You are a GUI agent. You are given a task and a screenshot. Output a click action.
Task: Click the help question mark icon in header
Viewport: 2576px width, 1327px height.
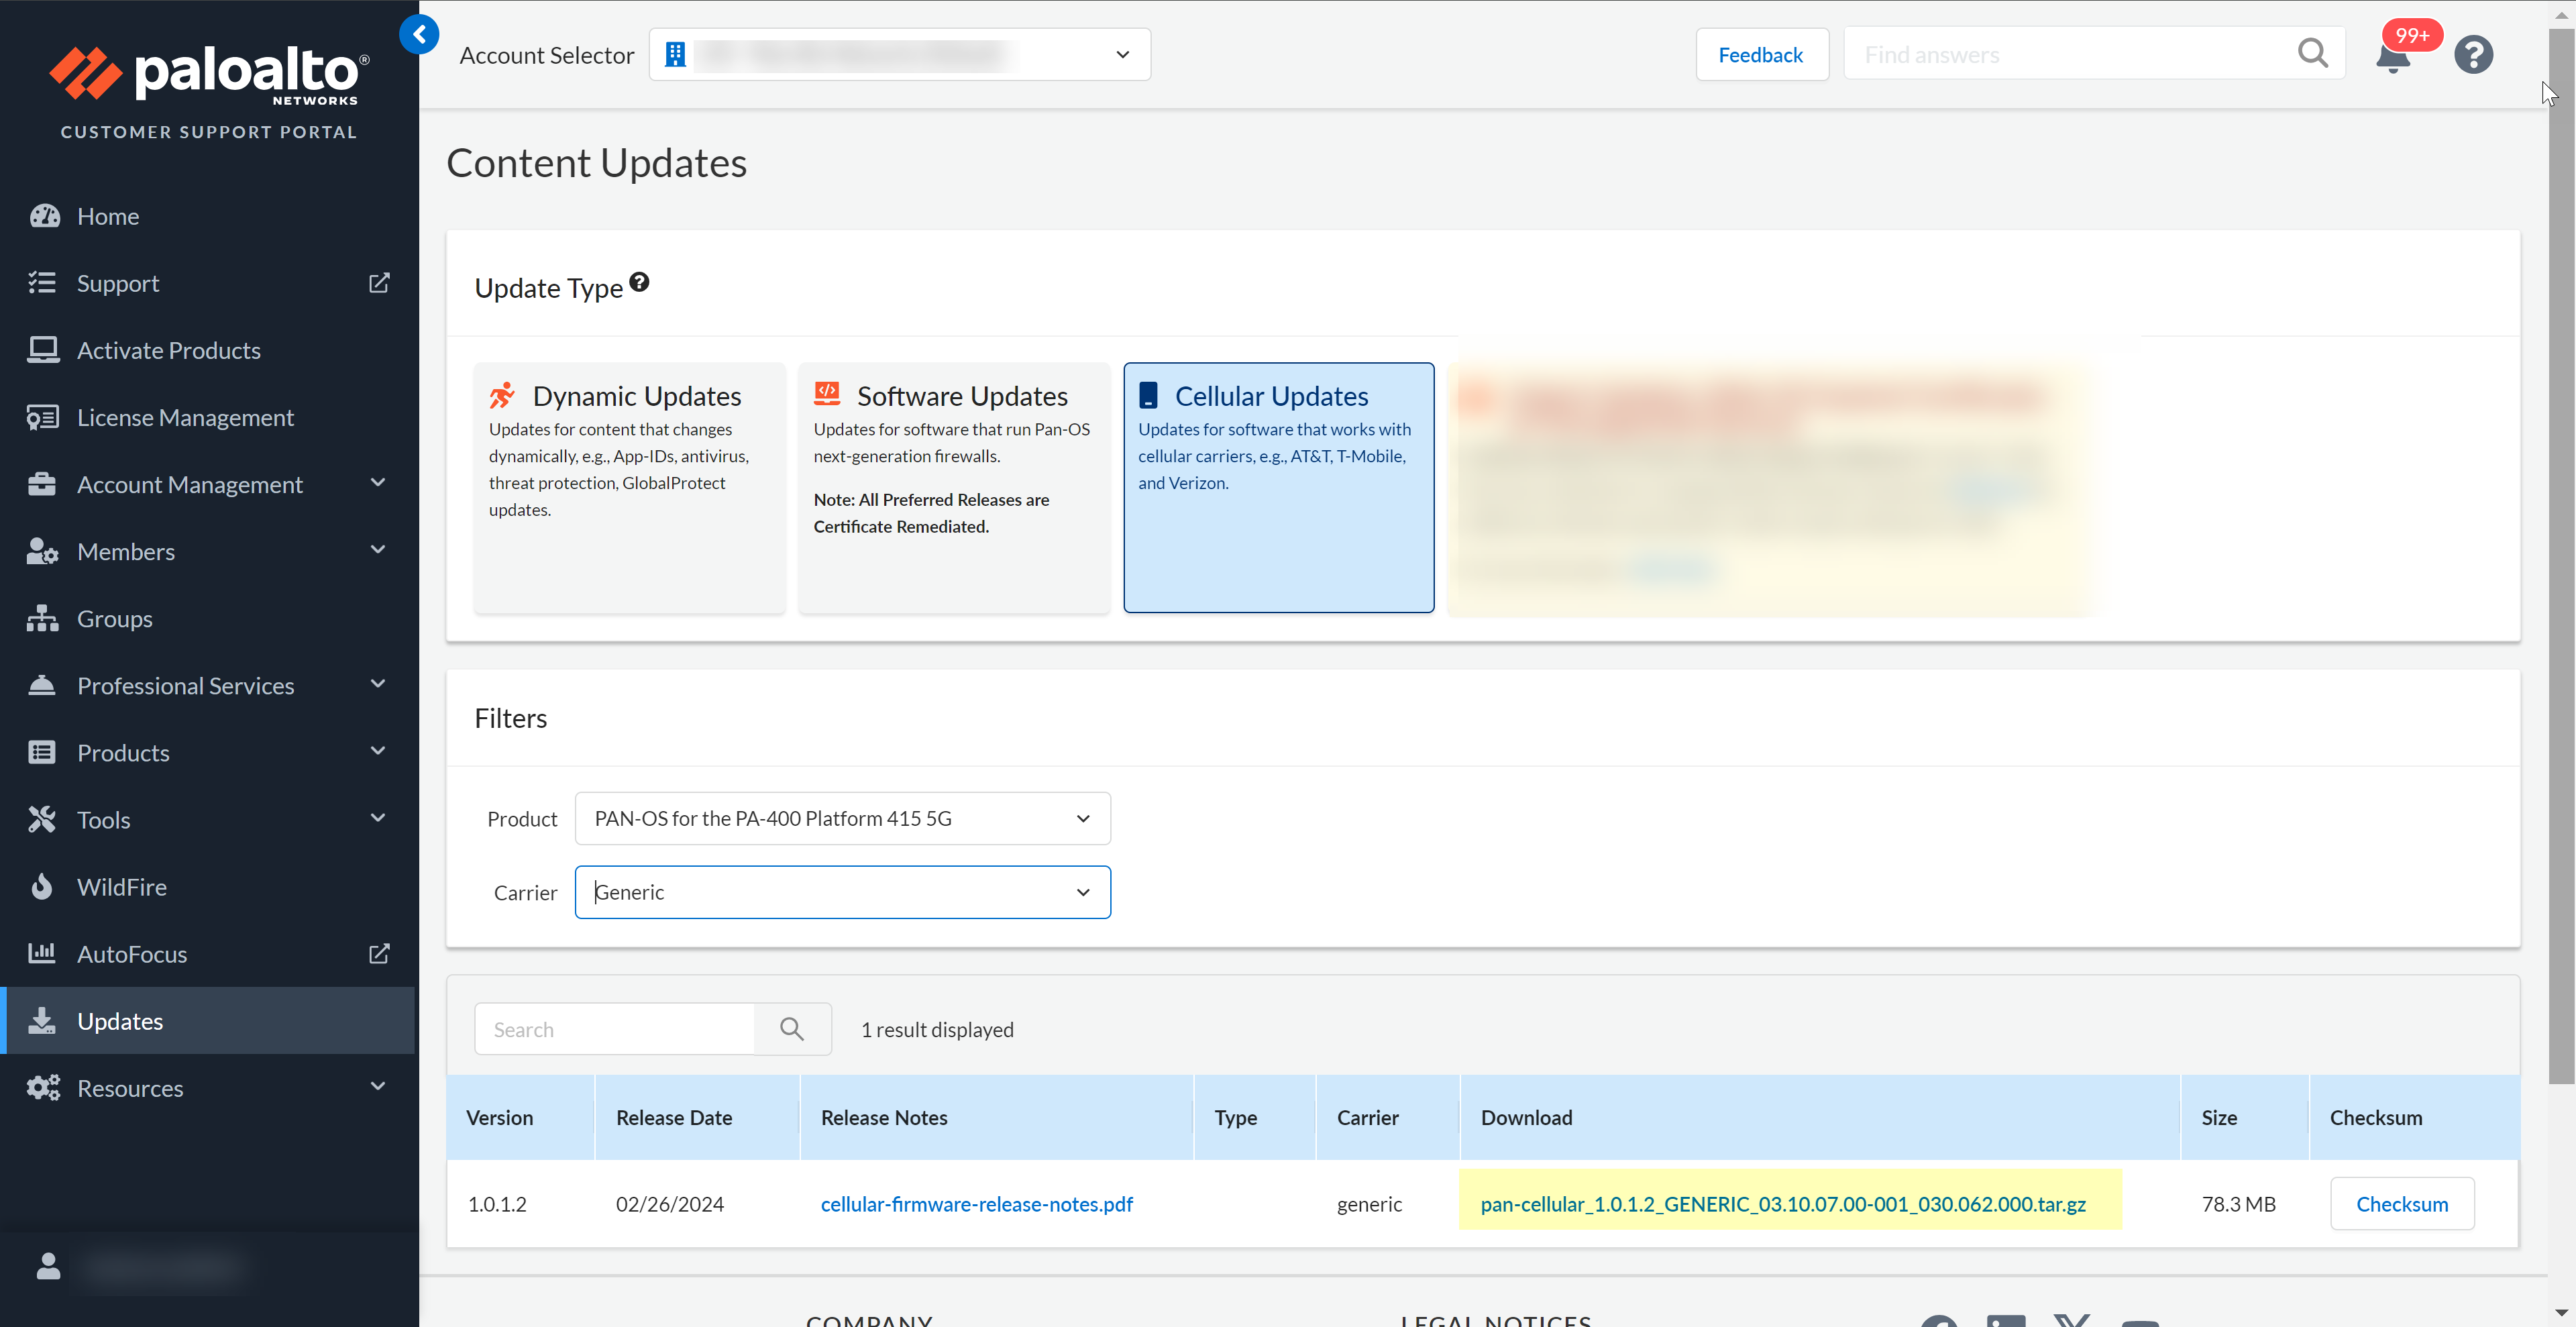click(2473, 55)
